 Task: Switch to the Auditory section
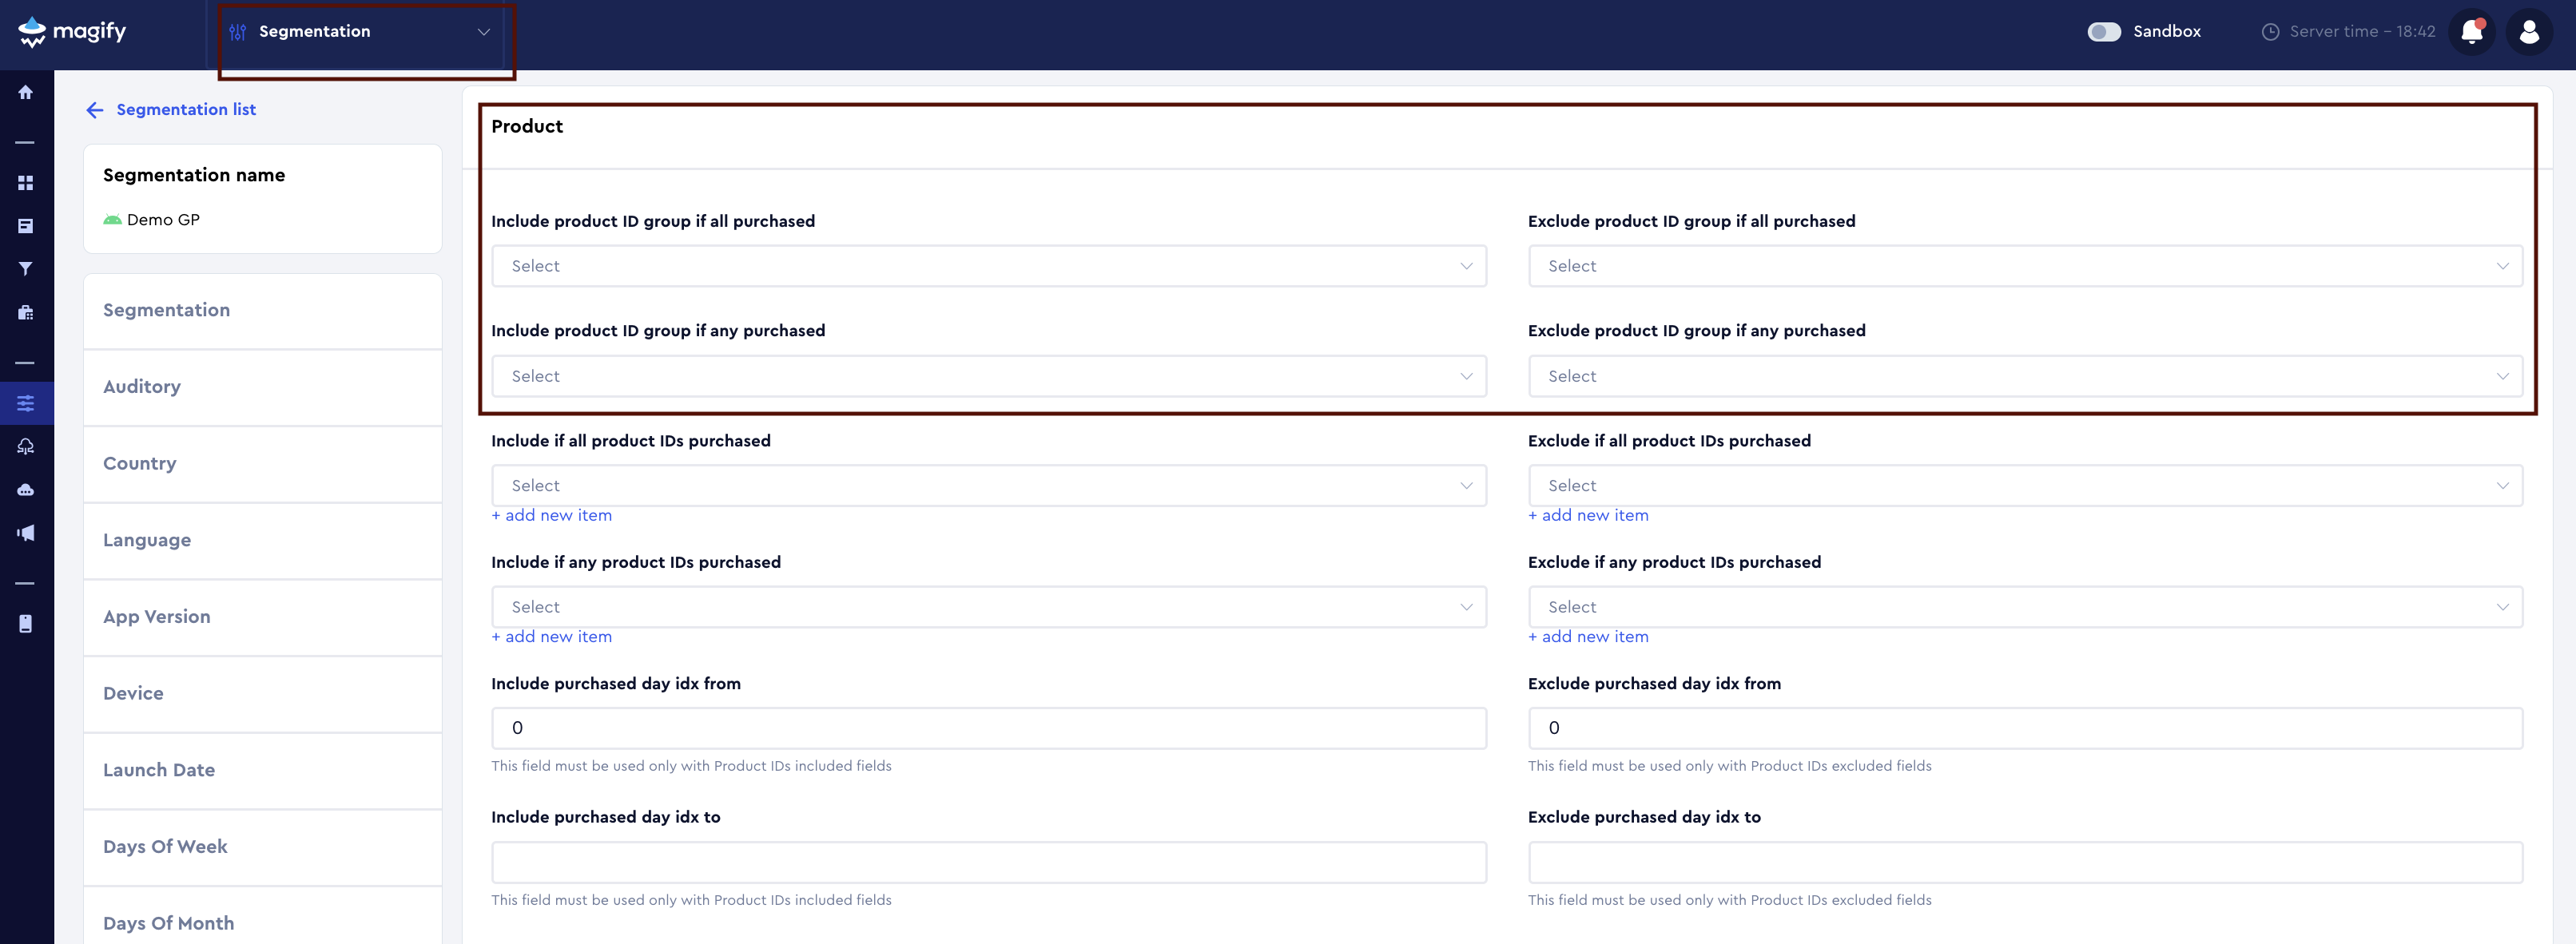point(142,386)
